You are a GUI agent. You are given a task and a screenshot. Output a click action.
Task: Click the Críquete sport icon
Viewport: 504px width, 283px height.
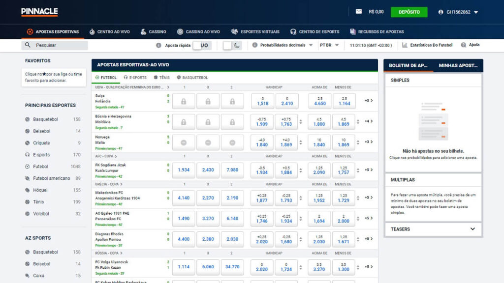(x=28, y=143)
